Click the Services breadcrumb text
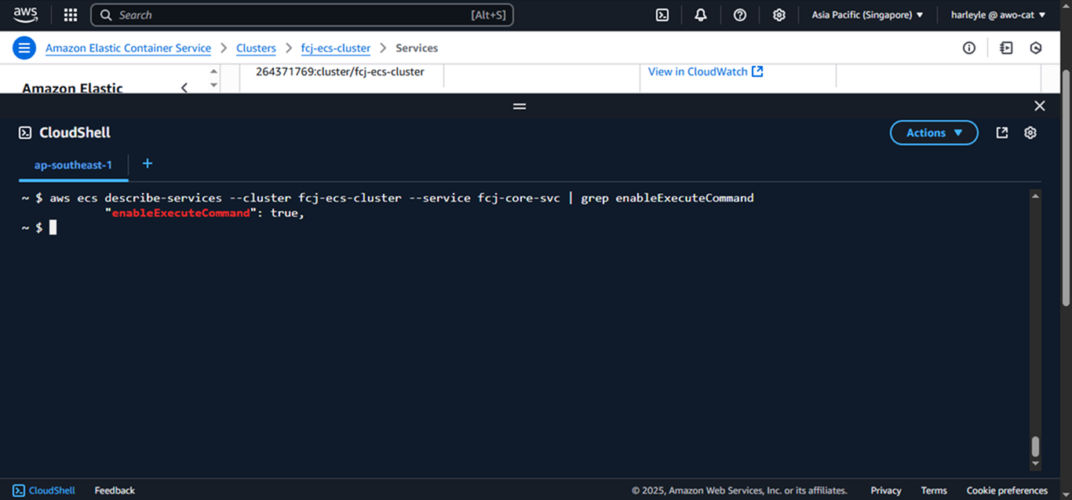Screen dimensions: 1072x500 click(x=417, y=48)
